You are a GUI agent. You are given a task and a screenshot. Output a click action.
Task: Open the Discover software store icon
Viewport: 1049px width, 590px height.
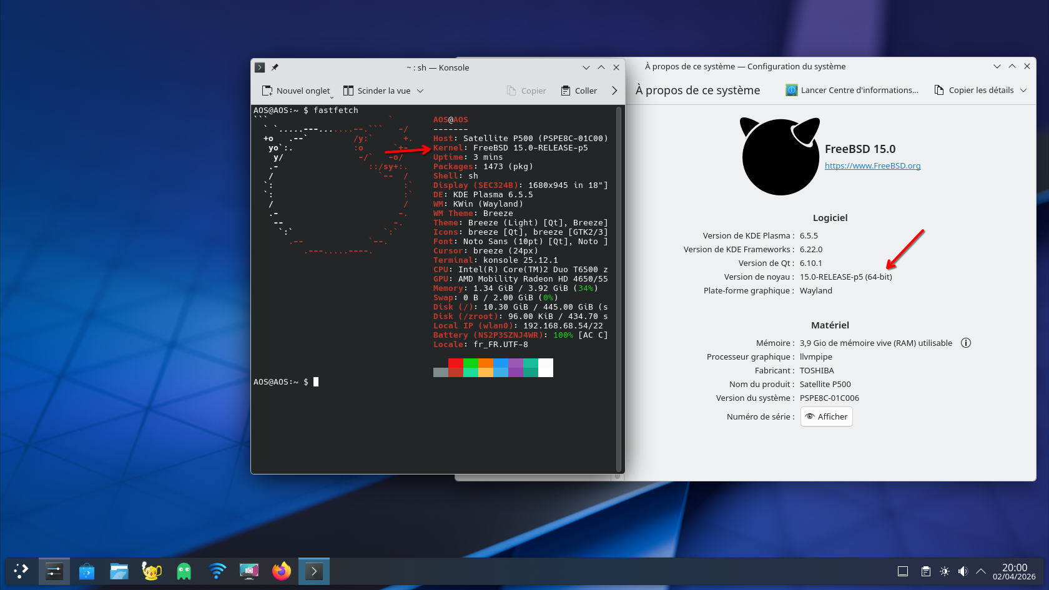pyautogui.click(x=87, y=571)
